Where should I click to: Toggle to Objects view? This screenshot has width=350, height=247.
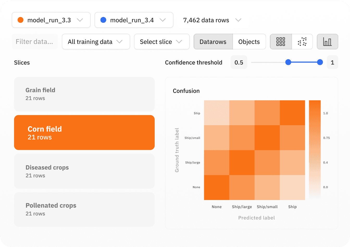[249, 42]
